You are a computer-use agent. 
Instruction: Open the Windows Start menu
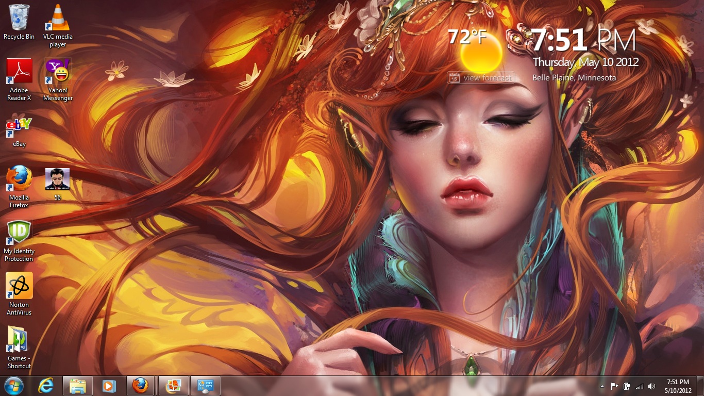(x=14, y=386)
